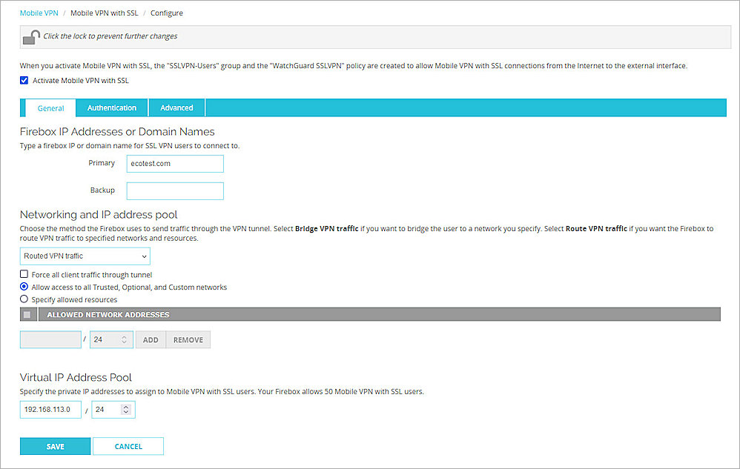Return to the General tab
This screenshot has width=740, height=469.
click(50, 107)
